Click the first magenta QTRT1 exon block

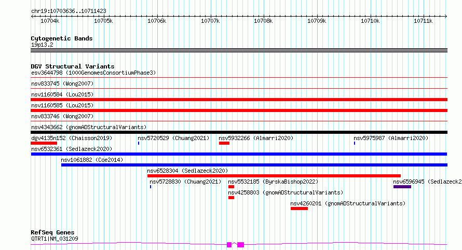229,245
